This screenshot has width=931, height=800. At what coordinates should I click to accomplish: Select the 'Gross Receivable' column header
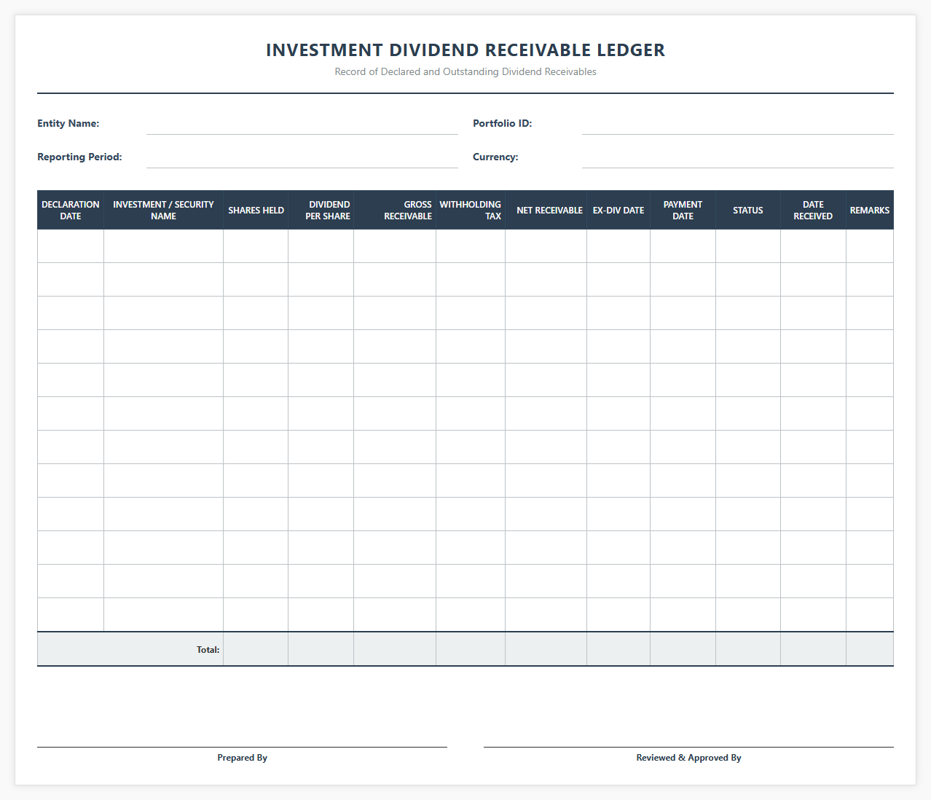point(395,210)
